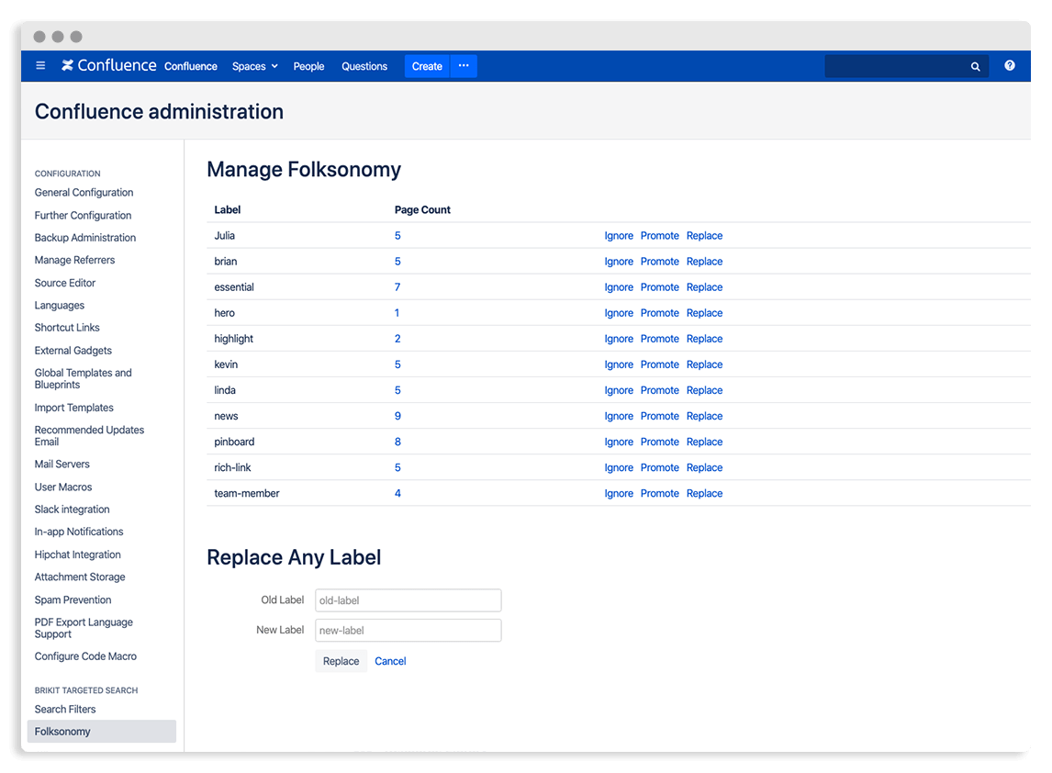The height and width of the screenshot is (773, 1052).
Task: Open Manage Referrers in sidebar
Action: pyautogui.click(x=74, y=261)
